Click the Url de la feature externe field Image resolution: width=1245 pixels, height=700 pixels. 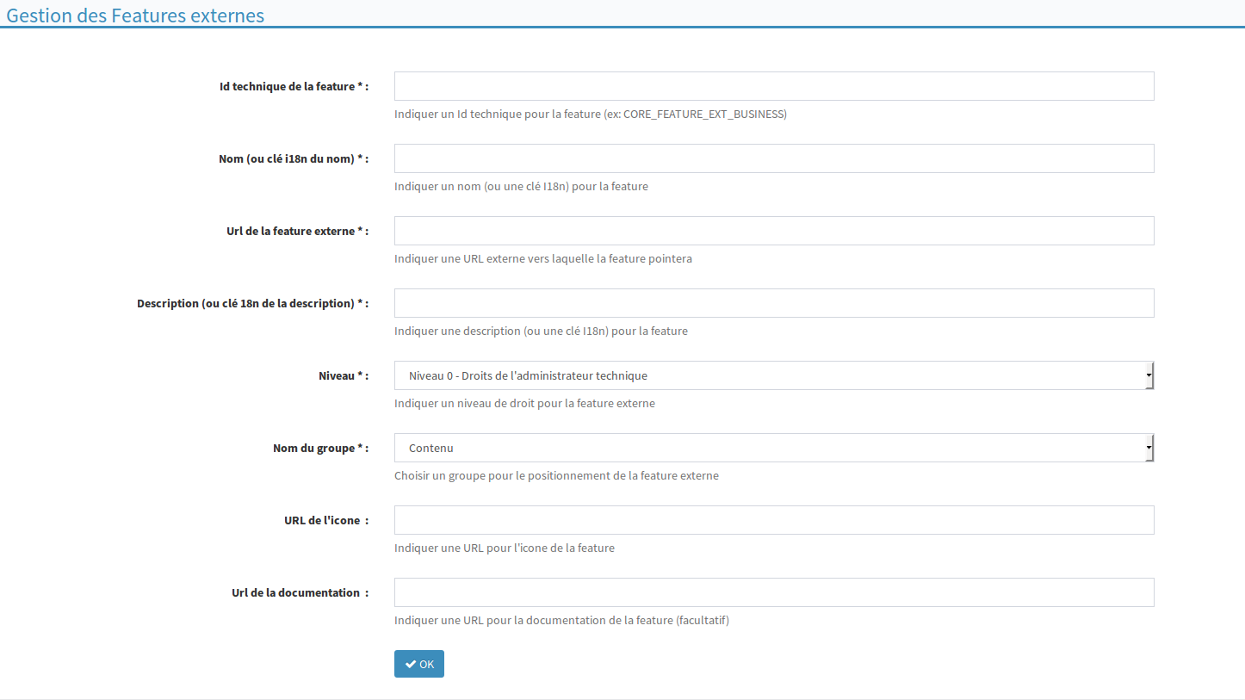pos(773,231)
